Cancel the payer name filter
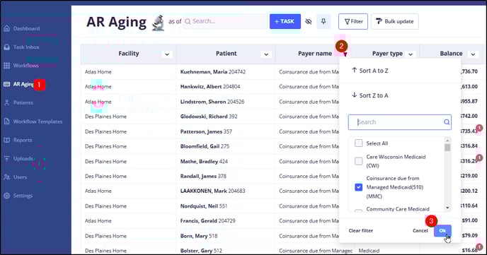Screen dimensions: 487x255 (x=420, y=230)
